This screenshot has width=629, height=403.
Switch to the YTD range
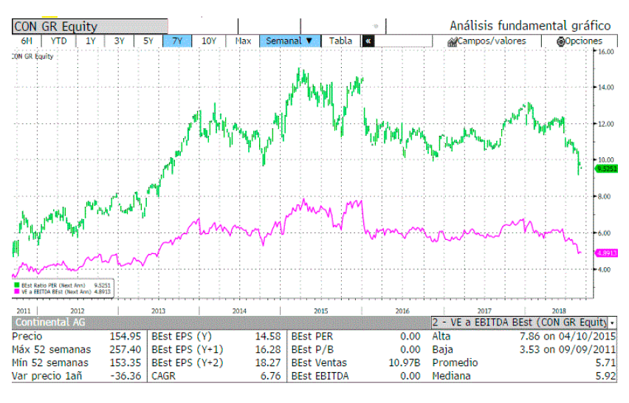point(58,41)
